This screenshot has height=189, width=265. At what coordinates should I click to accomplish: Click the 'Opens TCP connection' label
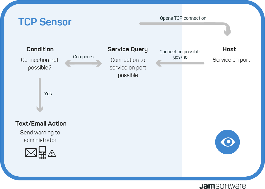(183, 18)
